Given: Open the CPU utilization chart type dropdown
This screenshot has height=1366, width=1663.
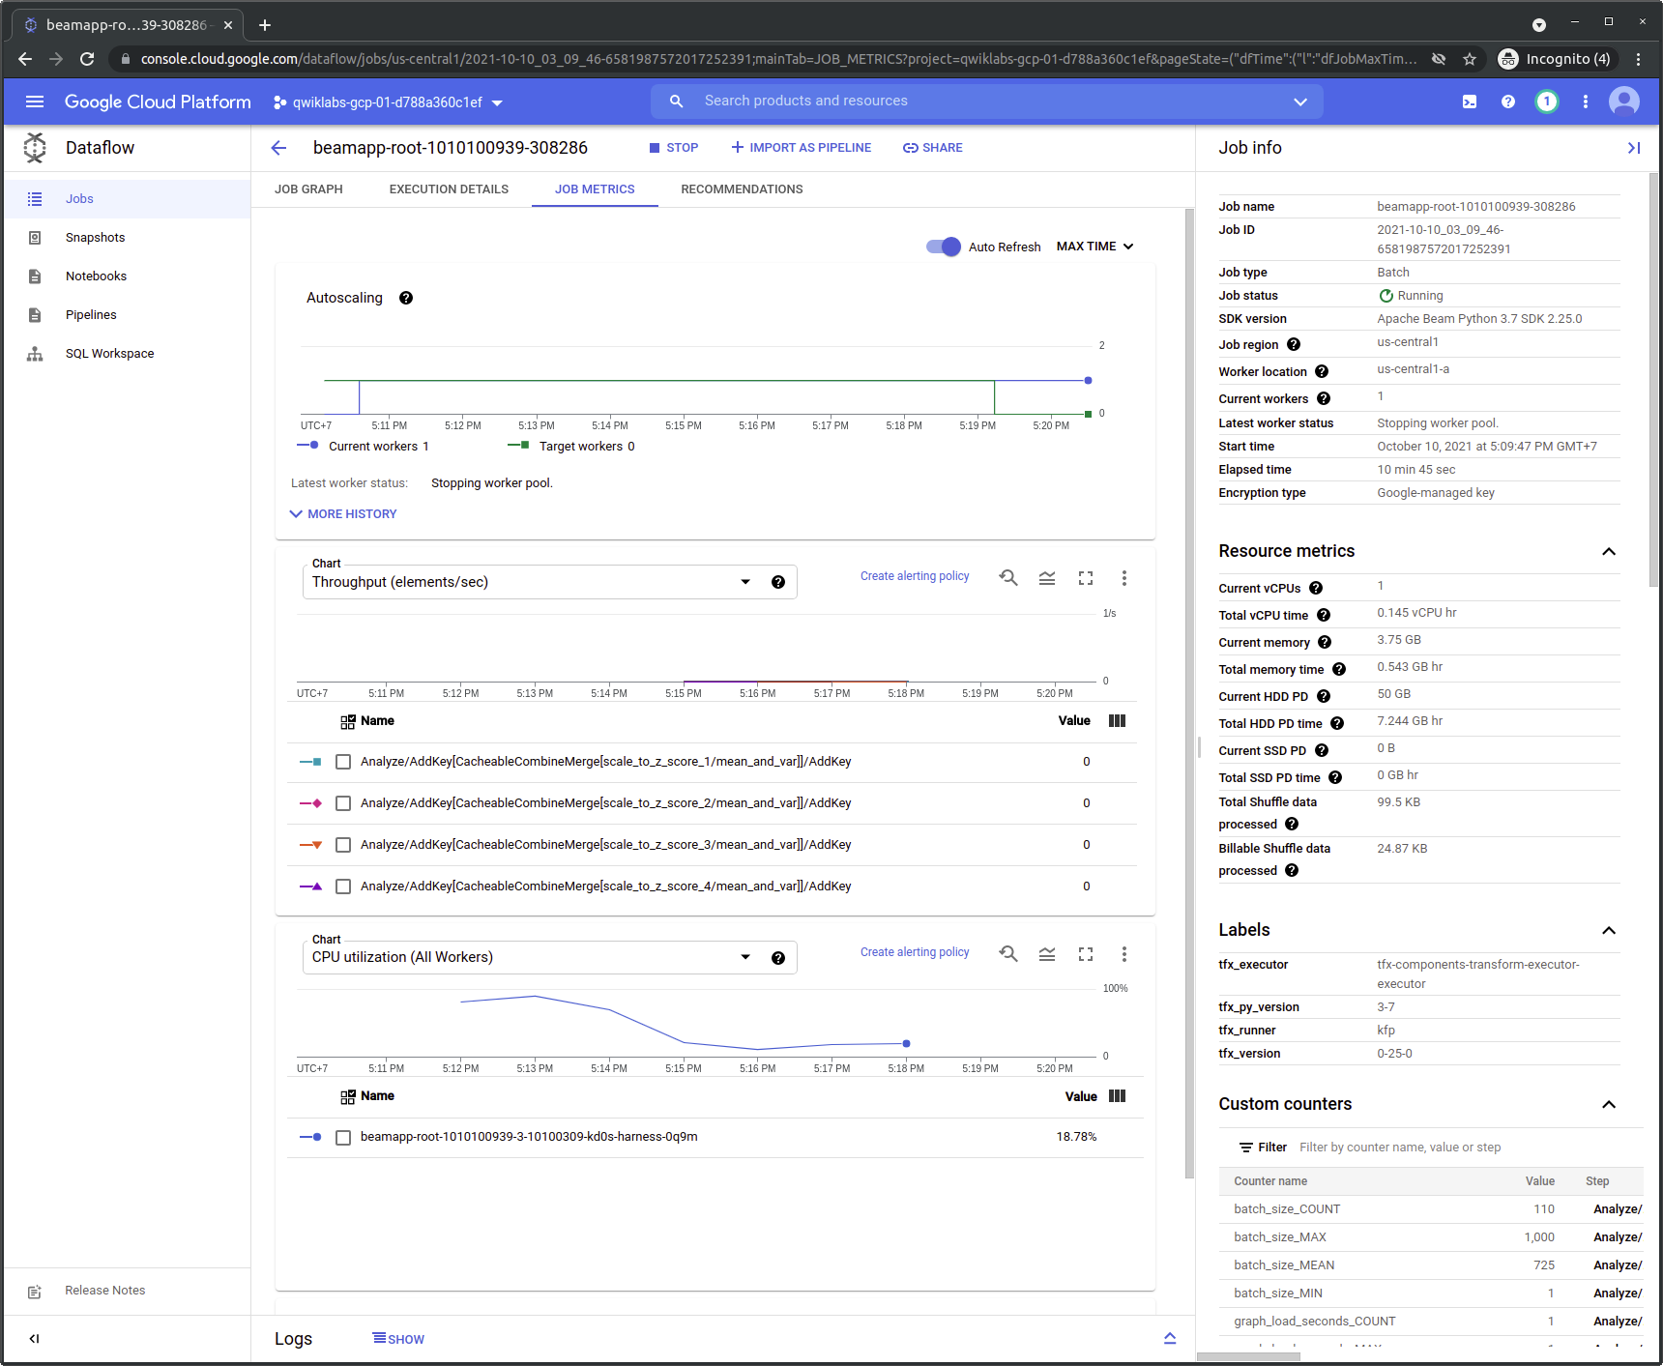Looking at the screenshot, I should (549, 957).
